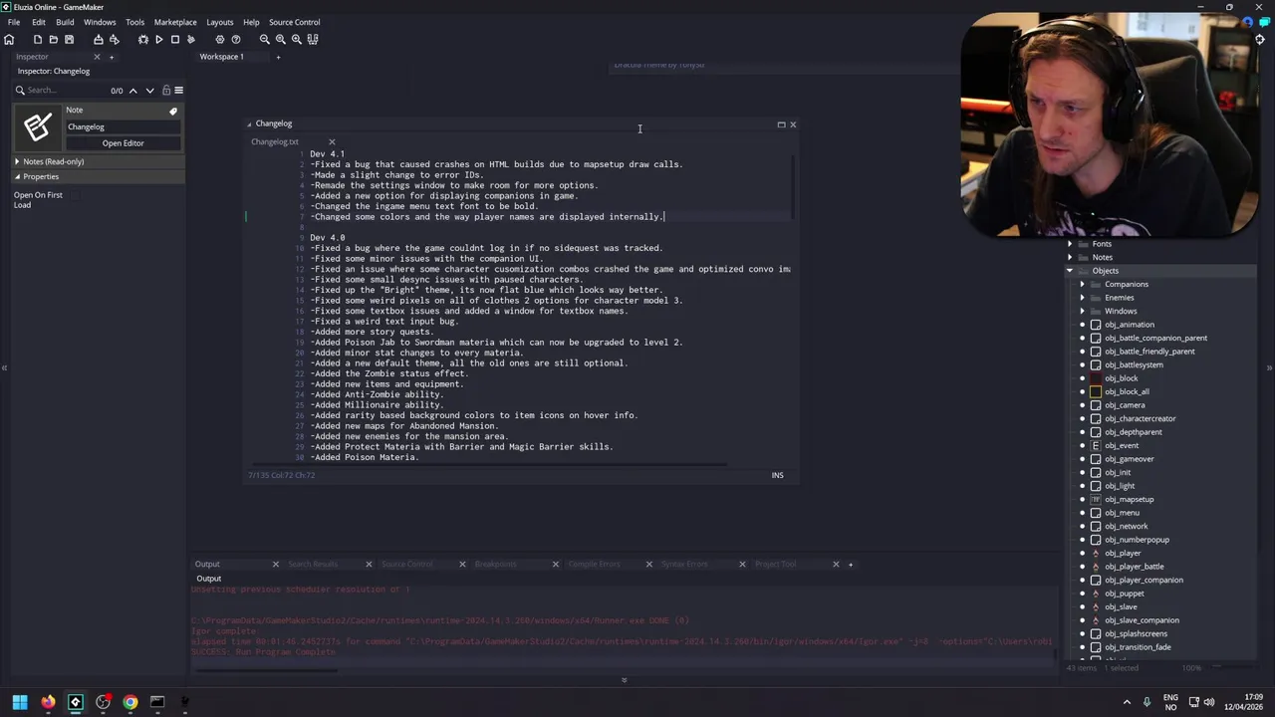Open the Layouts menu

coord(220,22)
